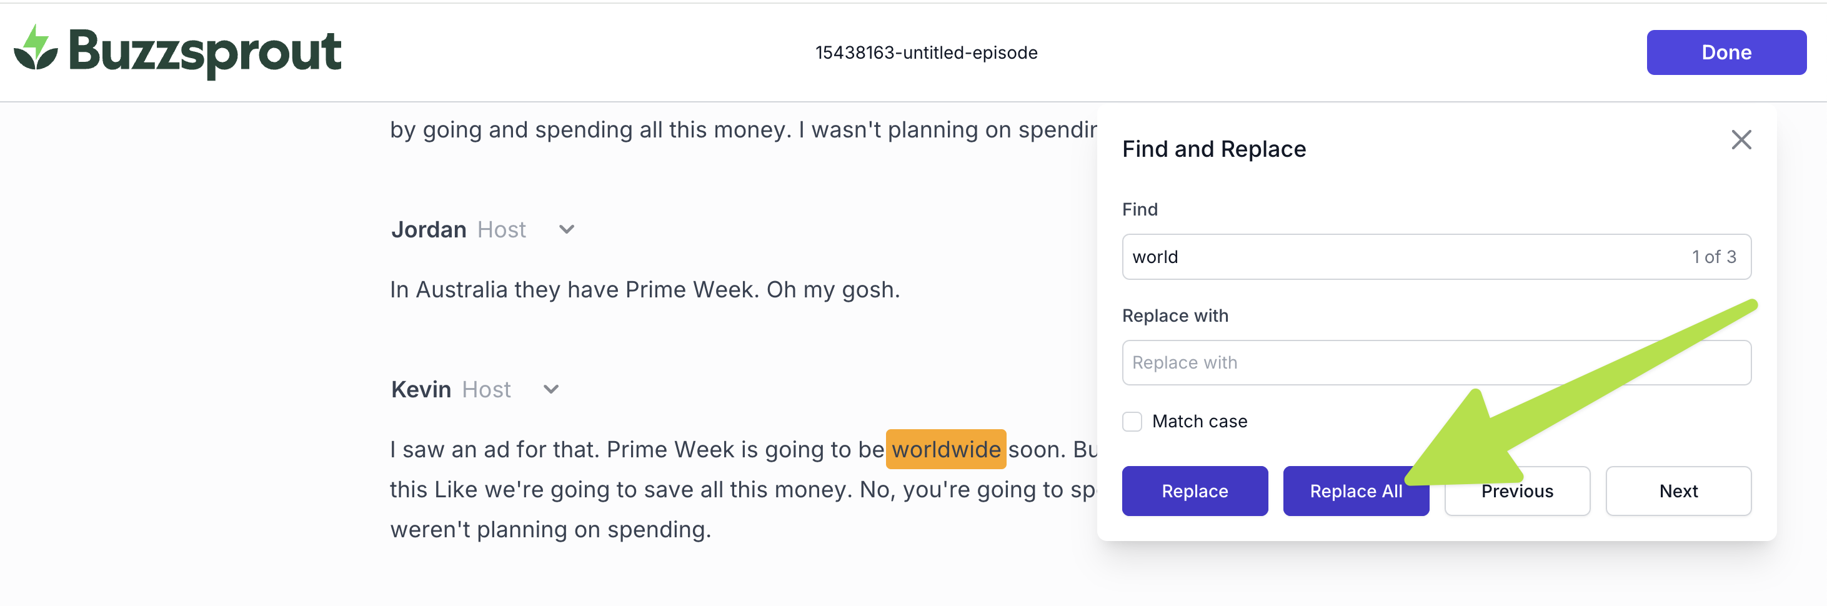Jump to the Next match
1827x606 pixels.
(x=1678, y=490)
